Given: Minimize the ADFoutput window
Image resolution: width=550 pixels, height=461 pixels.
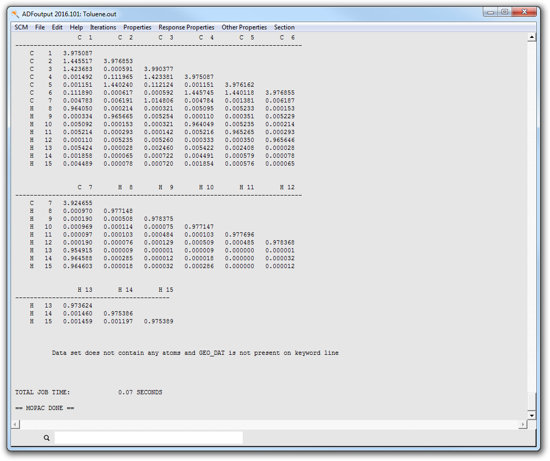Looking at the screenshot, I should 491,12.
